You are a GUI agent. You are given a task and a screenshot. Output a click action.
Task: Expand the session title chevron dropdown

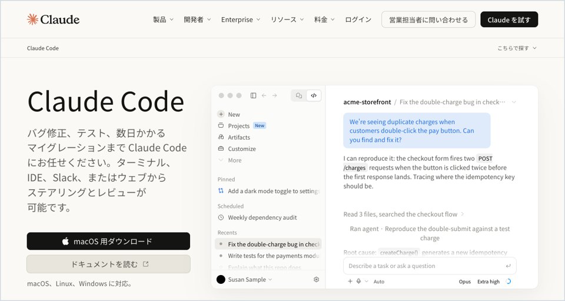(514, 102)
